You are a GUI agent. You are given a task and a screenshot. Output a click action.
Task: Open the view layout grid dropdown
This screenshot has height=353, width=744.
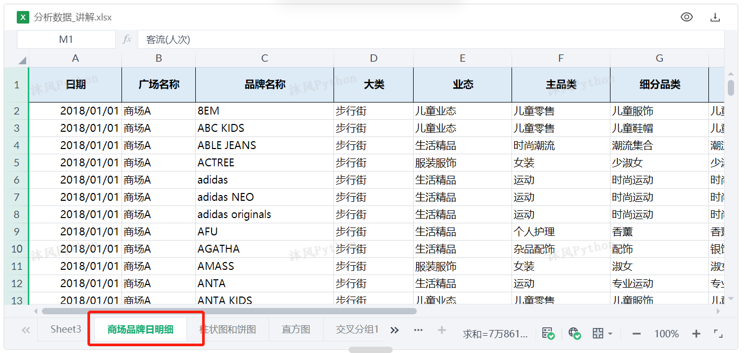(603, 333)
